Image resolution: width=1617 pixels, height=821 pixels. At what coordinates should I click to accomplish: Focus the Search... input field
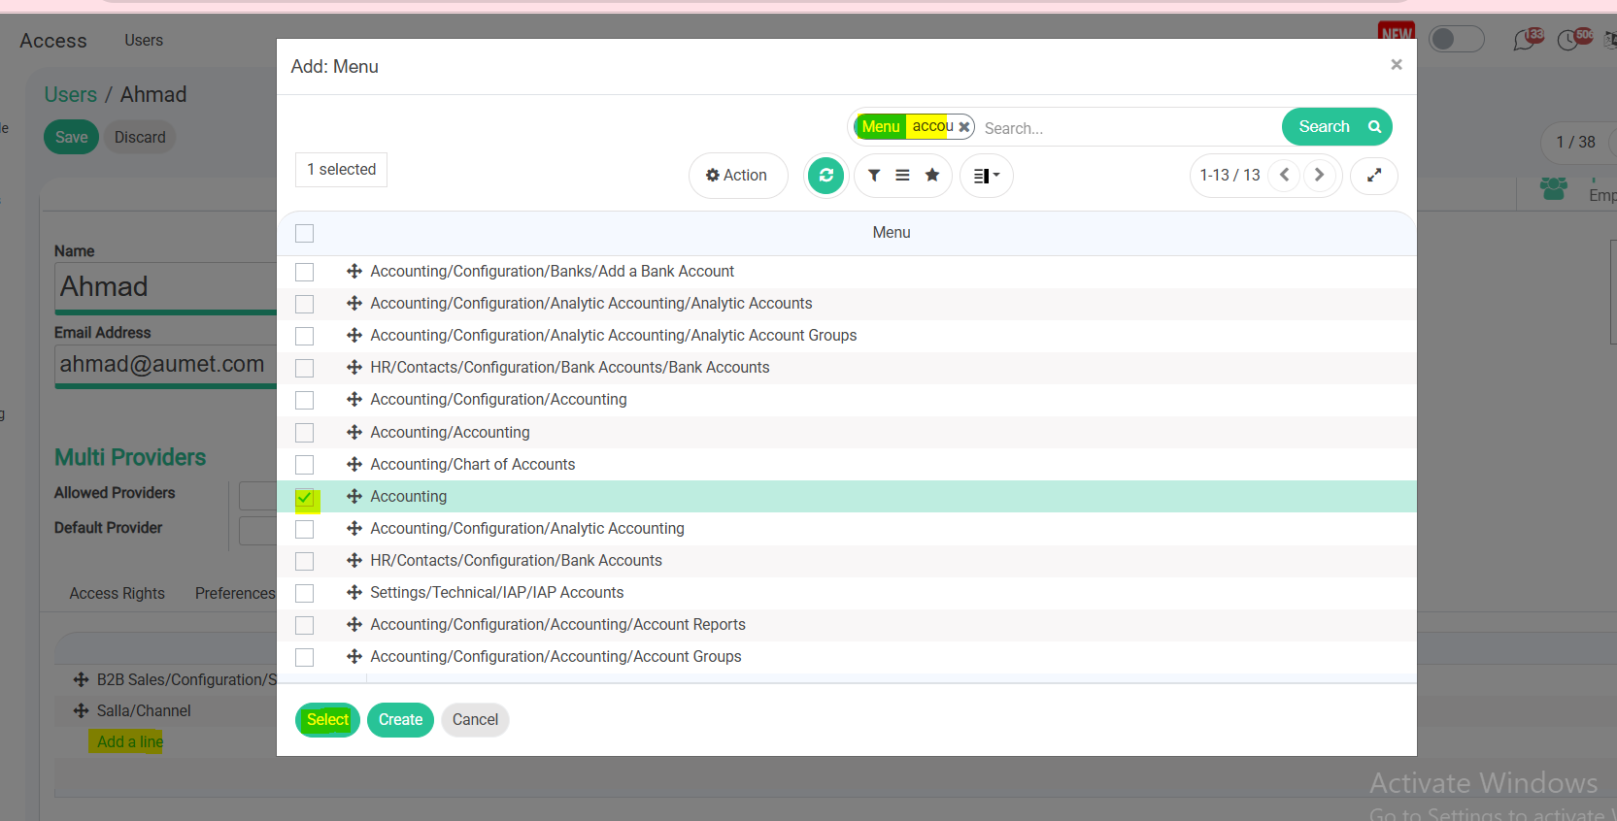pos(1127,128)
